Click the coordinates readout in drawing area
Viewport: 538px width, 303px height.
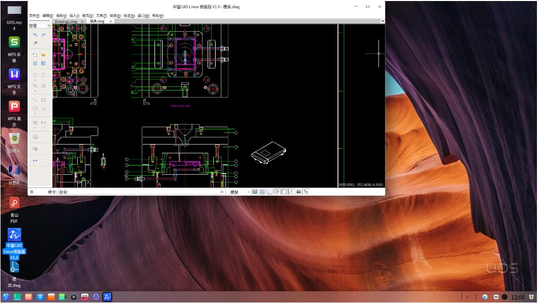[361, 185]
